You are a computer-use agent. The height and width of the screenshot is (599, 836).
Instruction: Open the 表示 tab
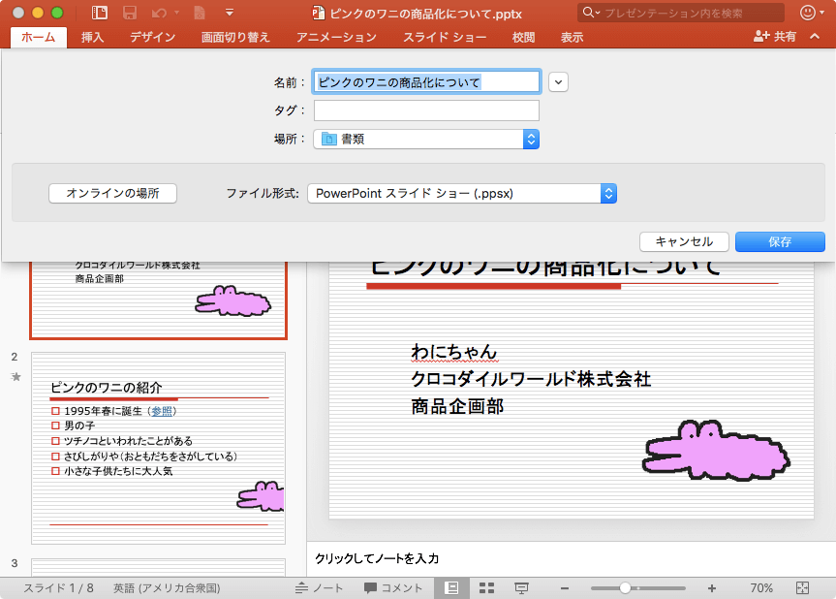point(572,37)
